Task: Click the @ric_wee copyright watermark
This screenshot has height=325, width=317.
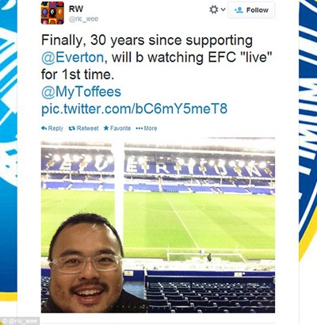Action: (20, 321)
